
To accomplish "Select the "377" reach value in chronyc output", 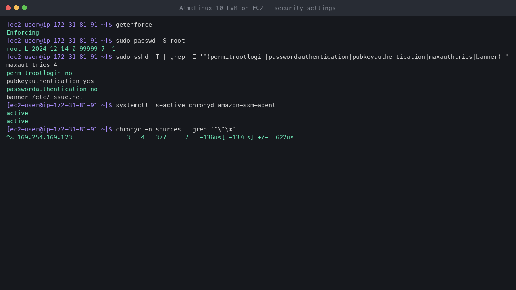I will (x=161, y=137).
